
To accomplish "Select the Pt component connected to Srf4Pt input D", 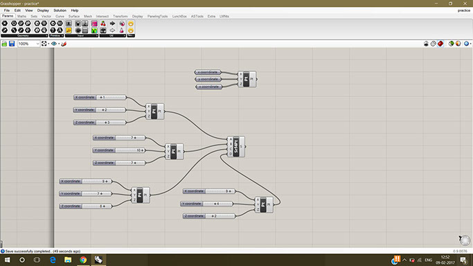I will click(264, 205).
